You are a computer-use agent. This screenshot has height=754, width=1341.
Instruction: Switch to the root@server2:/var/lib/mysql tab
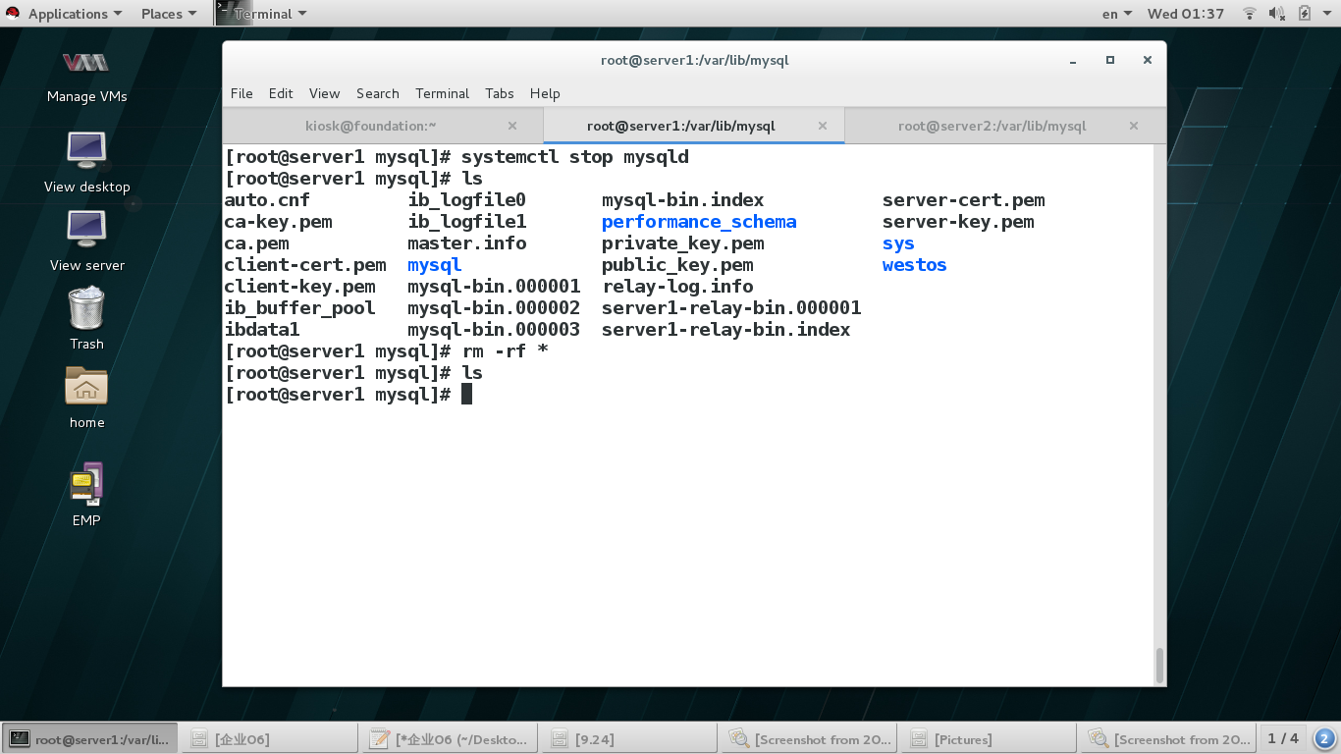[x=1004, y=126]
